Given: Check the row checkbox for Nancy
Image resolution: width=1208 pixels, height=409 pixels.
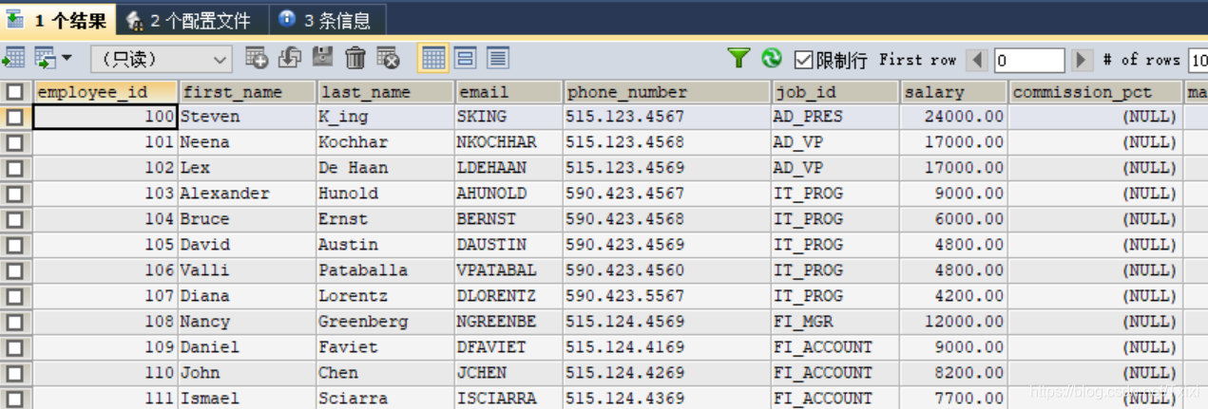Looking at the screenshot, I should [x=15, y=323].
